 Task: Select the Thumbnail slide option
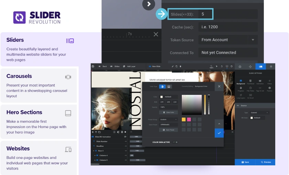tap(250, 82)
